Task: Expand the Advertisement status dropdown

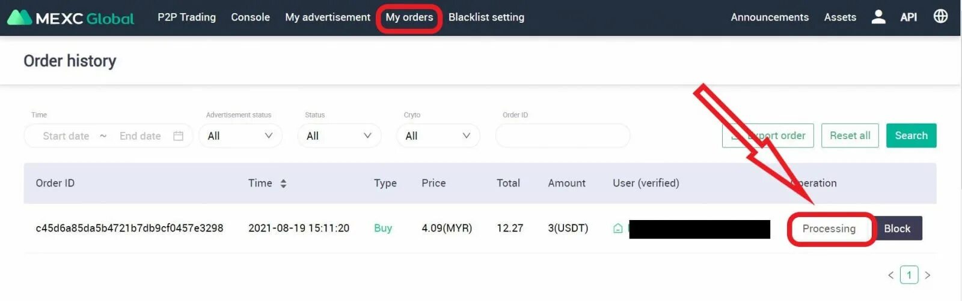Action: [240, 136]
